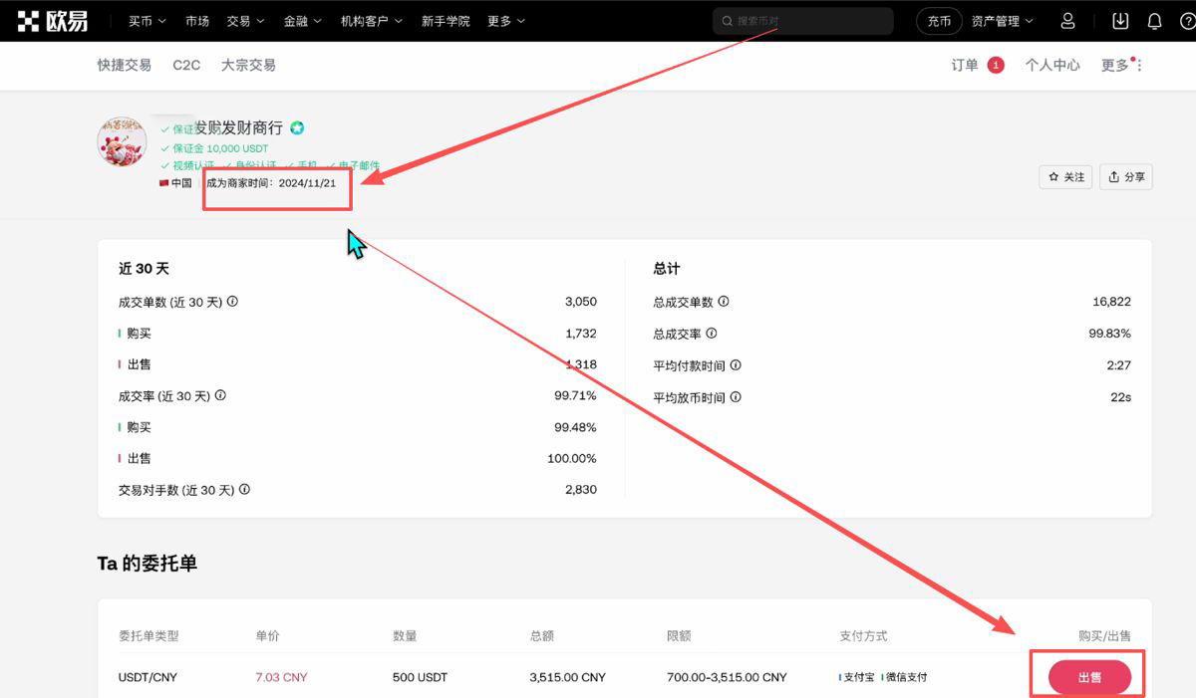Switch to the C2C tab

click(186, 64)
